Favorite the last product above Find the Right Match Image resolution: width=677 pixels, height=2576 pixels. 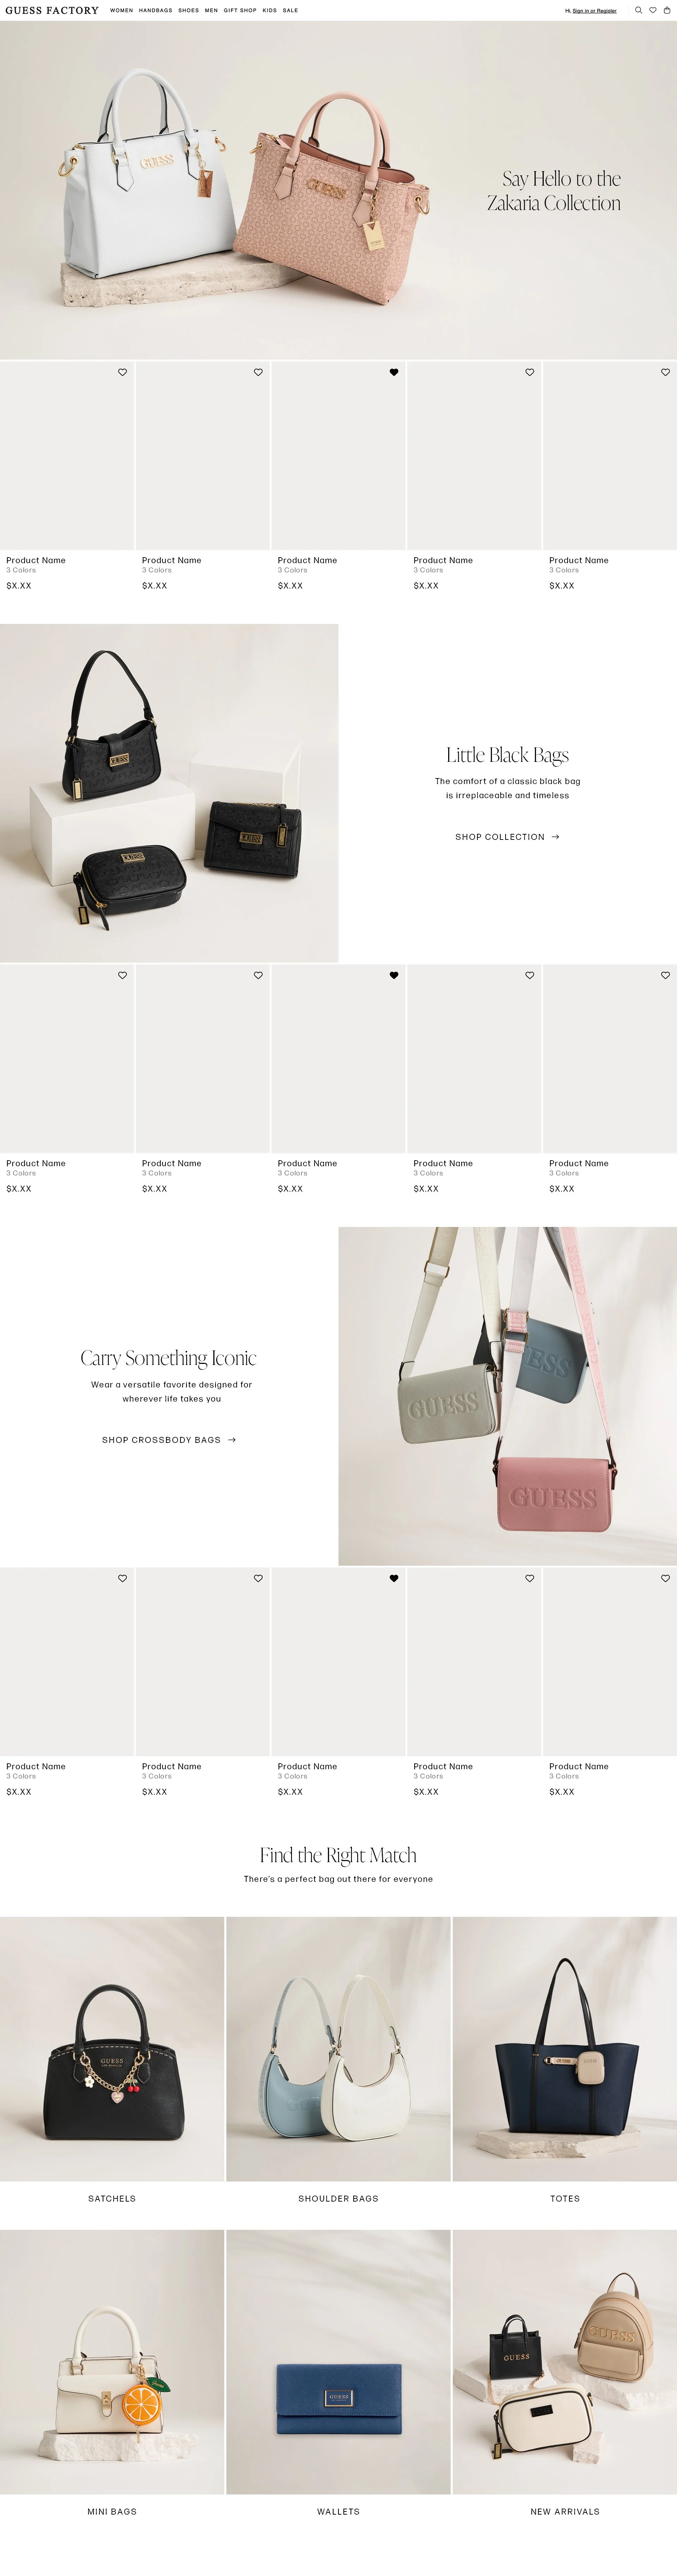point(665,1578)
